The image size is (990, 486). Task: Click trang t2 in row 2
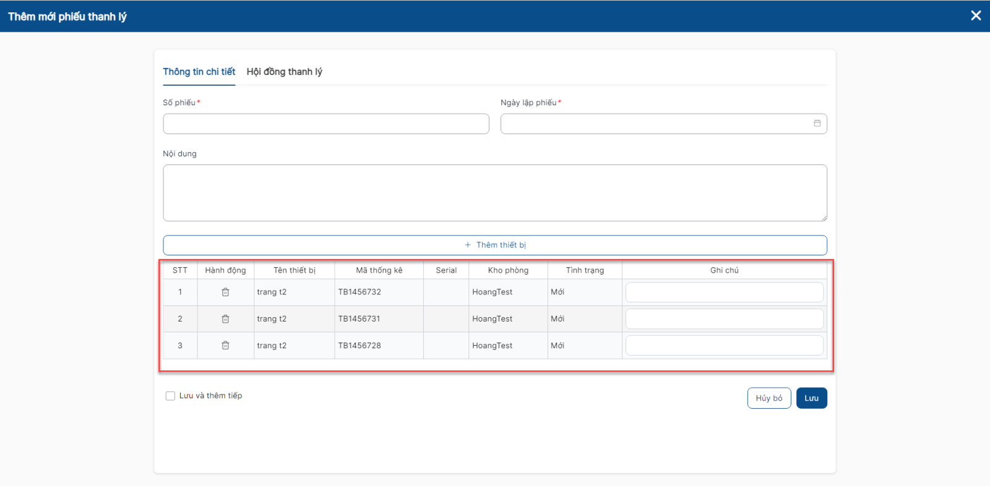coord(272,319)
